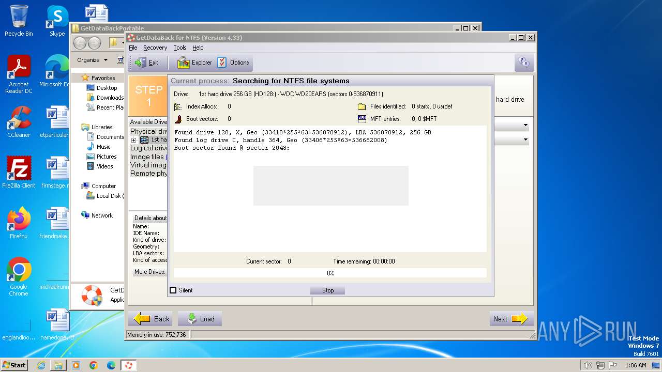The image size is (662, 372).
Task: Open the Microsoft Edge desktop icon
Action: (54, 71)
